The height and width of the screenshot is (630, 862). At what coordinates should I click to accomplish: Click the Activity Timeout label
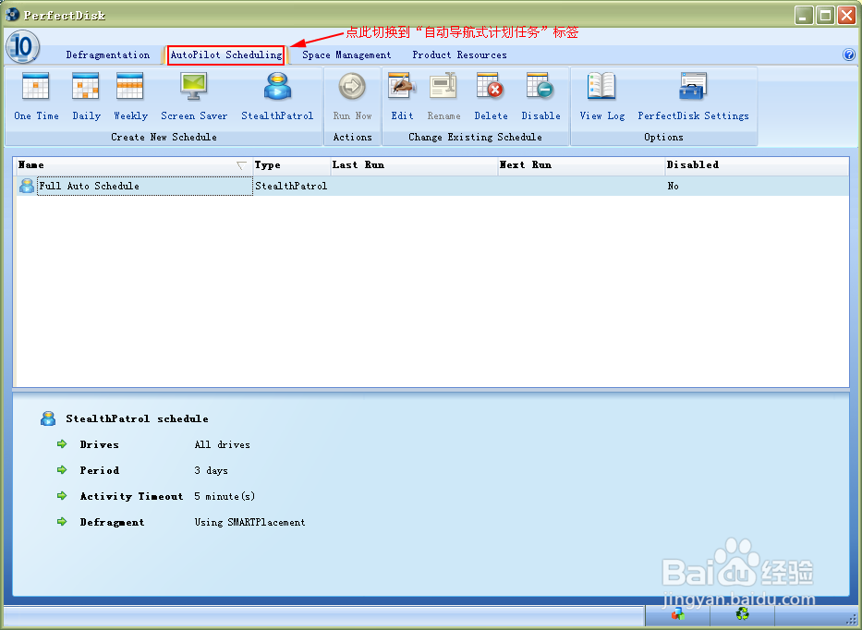coord(131,496)
